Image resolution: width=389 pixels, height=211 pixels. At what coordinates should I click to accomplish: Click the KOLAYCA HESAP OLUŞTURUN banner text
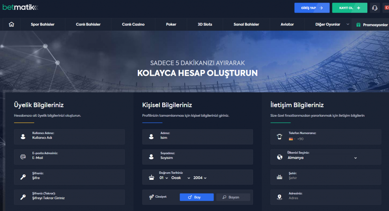[x=198, y=73]
